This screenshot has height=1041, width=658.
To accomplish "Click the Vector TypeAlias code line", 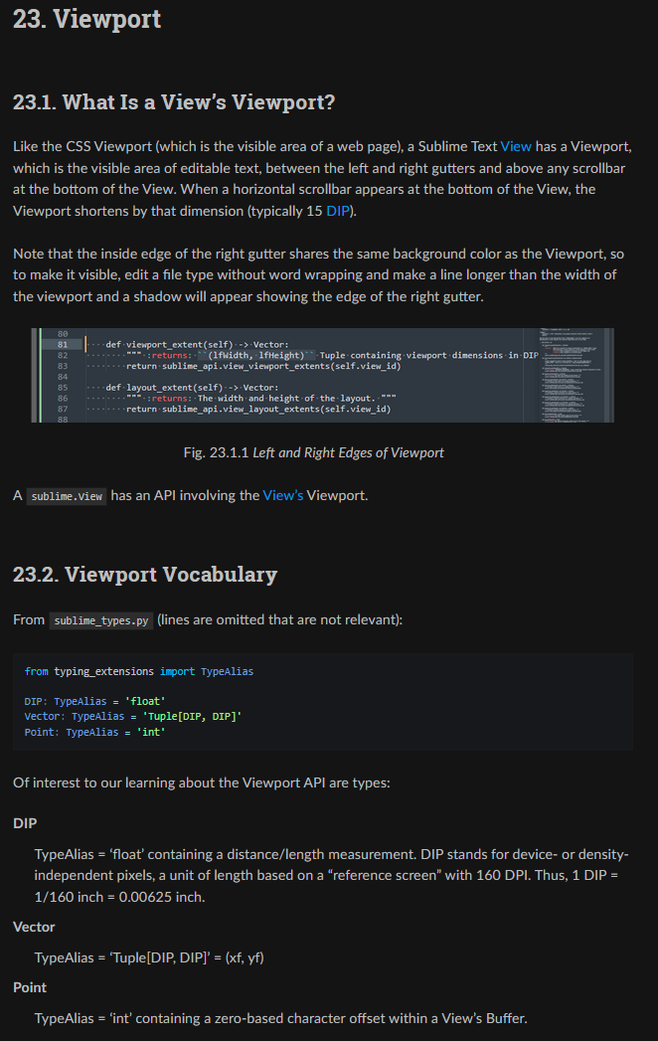I will click(x=132, y=716).
